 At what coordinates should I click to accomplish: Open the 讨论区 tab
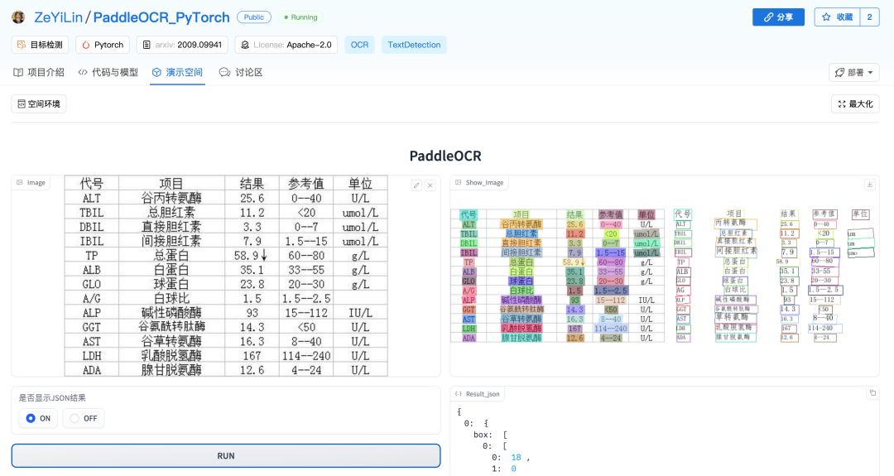pyautogui.click(x=241, y=72)
